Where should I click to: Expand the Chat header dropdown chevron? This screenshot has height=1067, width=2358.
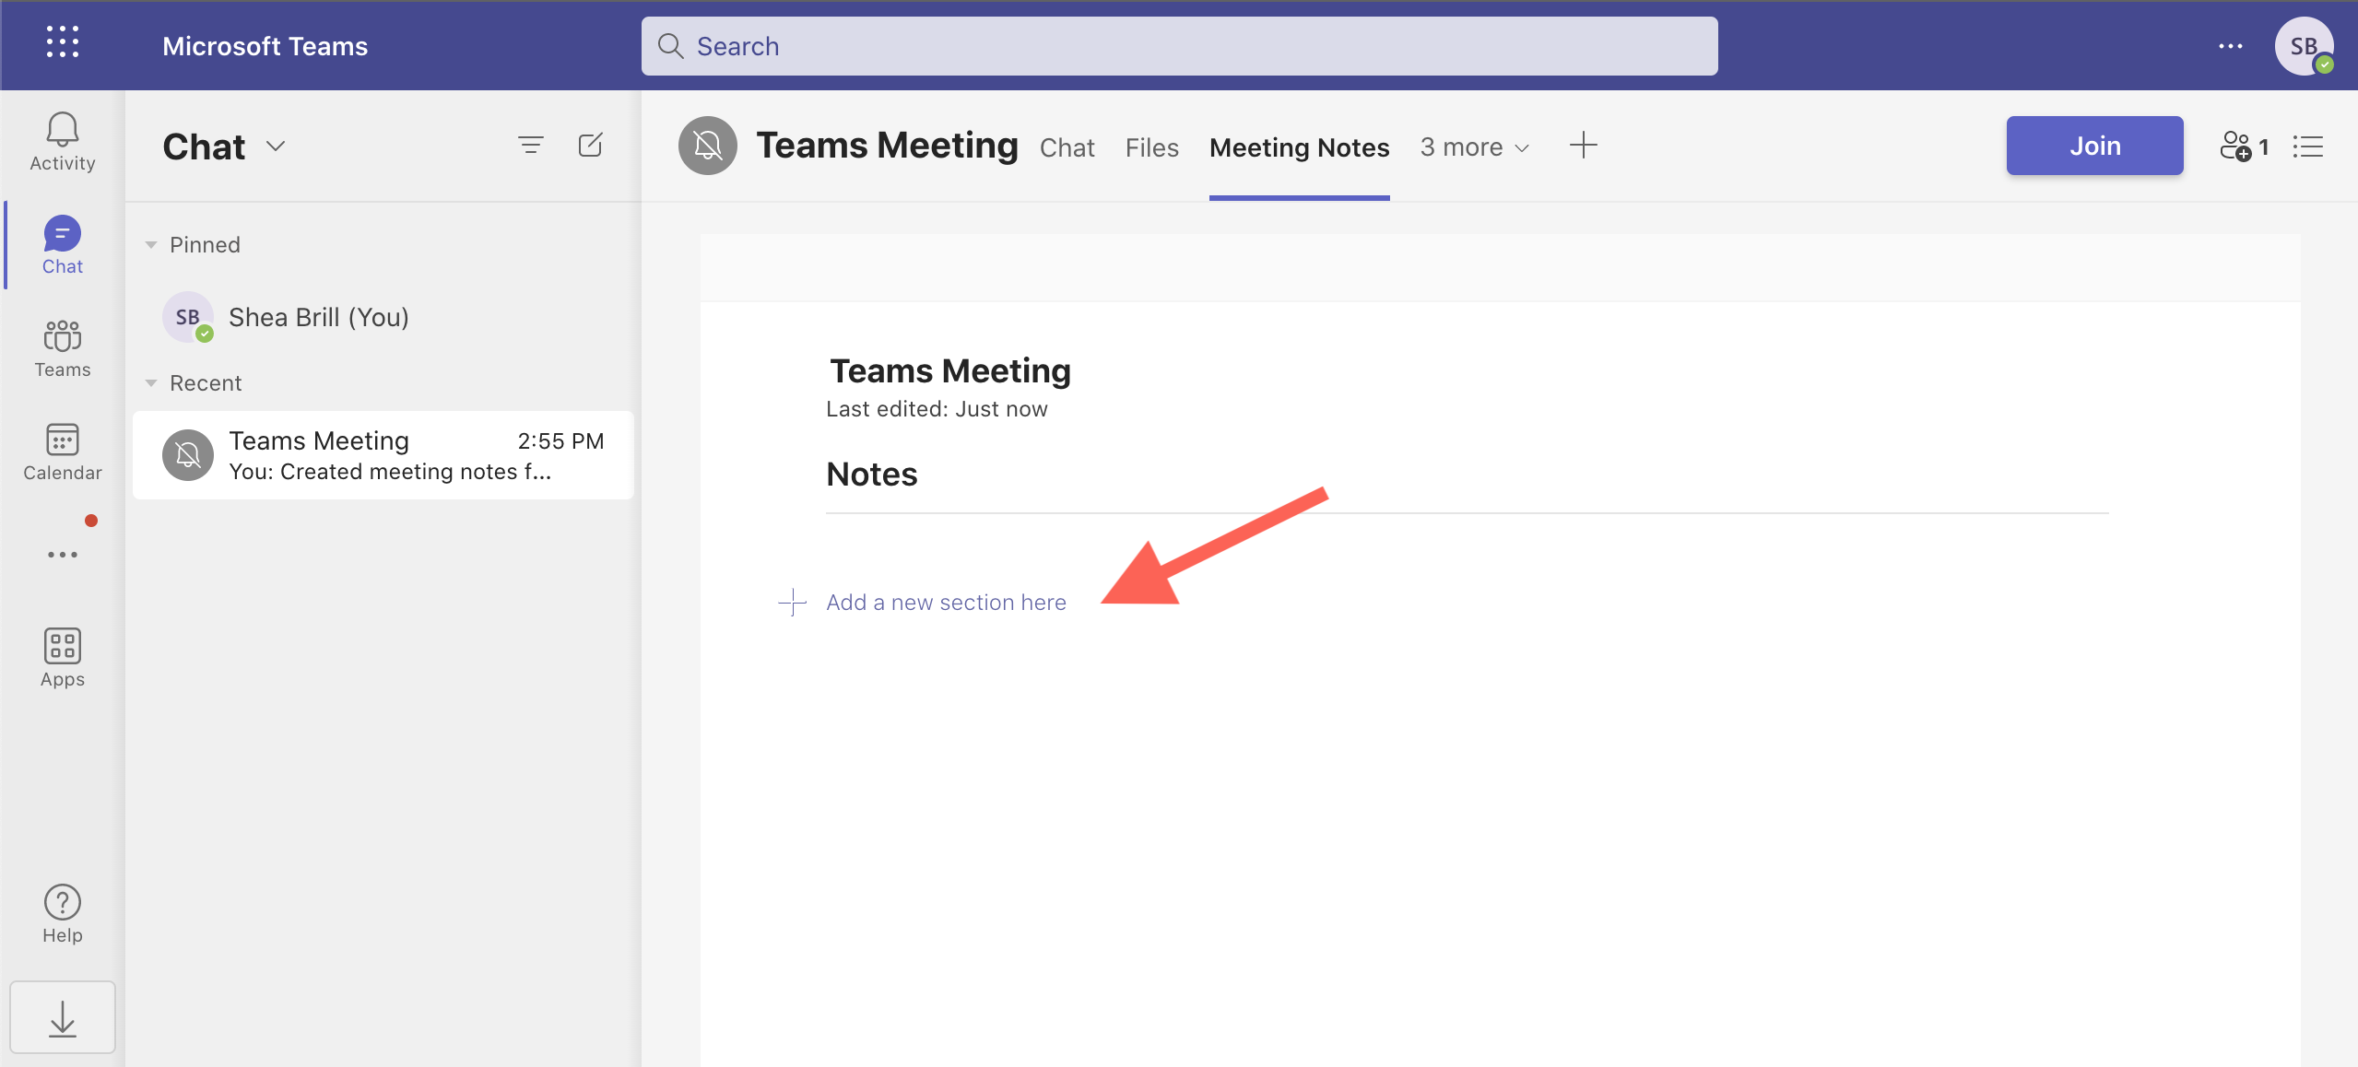(x=276, y=146)
